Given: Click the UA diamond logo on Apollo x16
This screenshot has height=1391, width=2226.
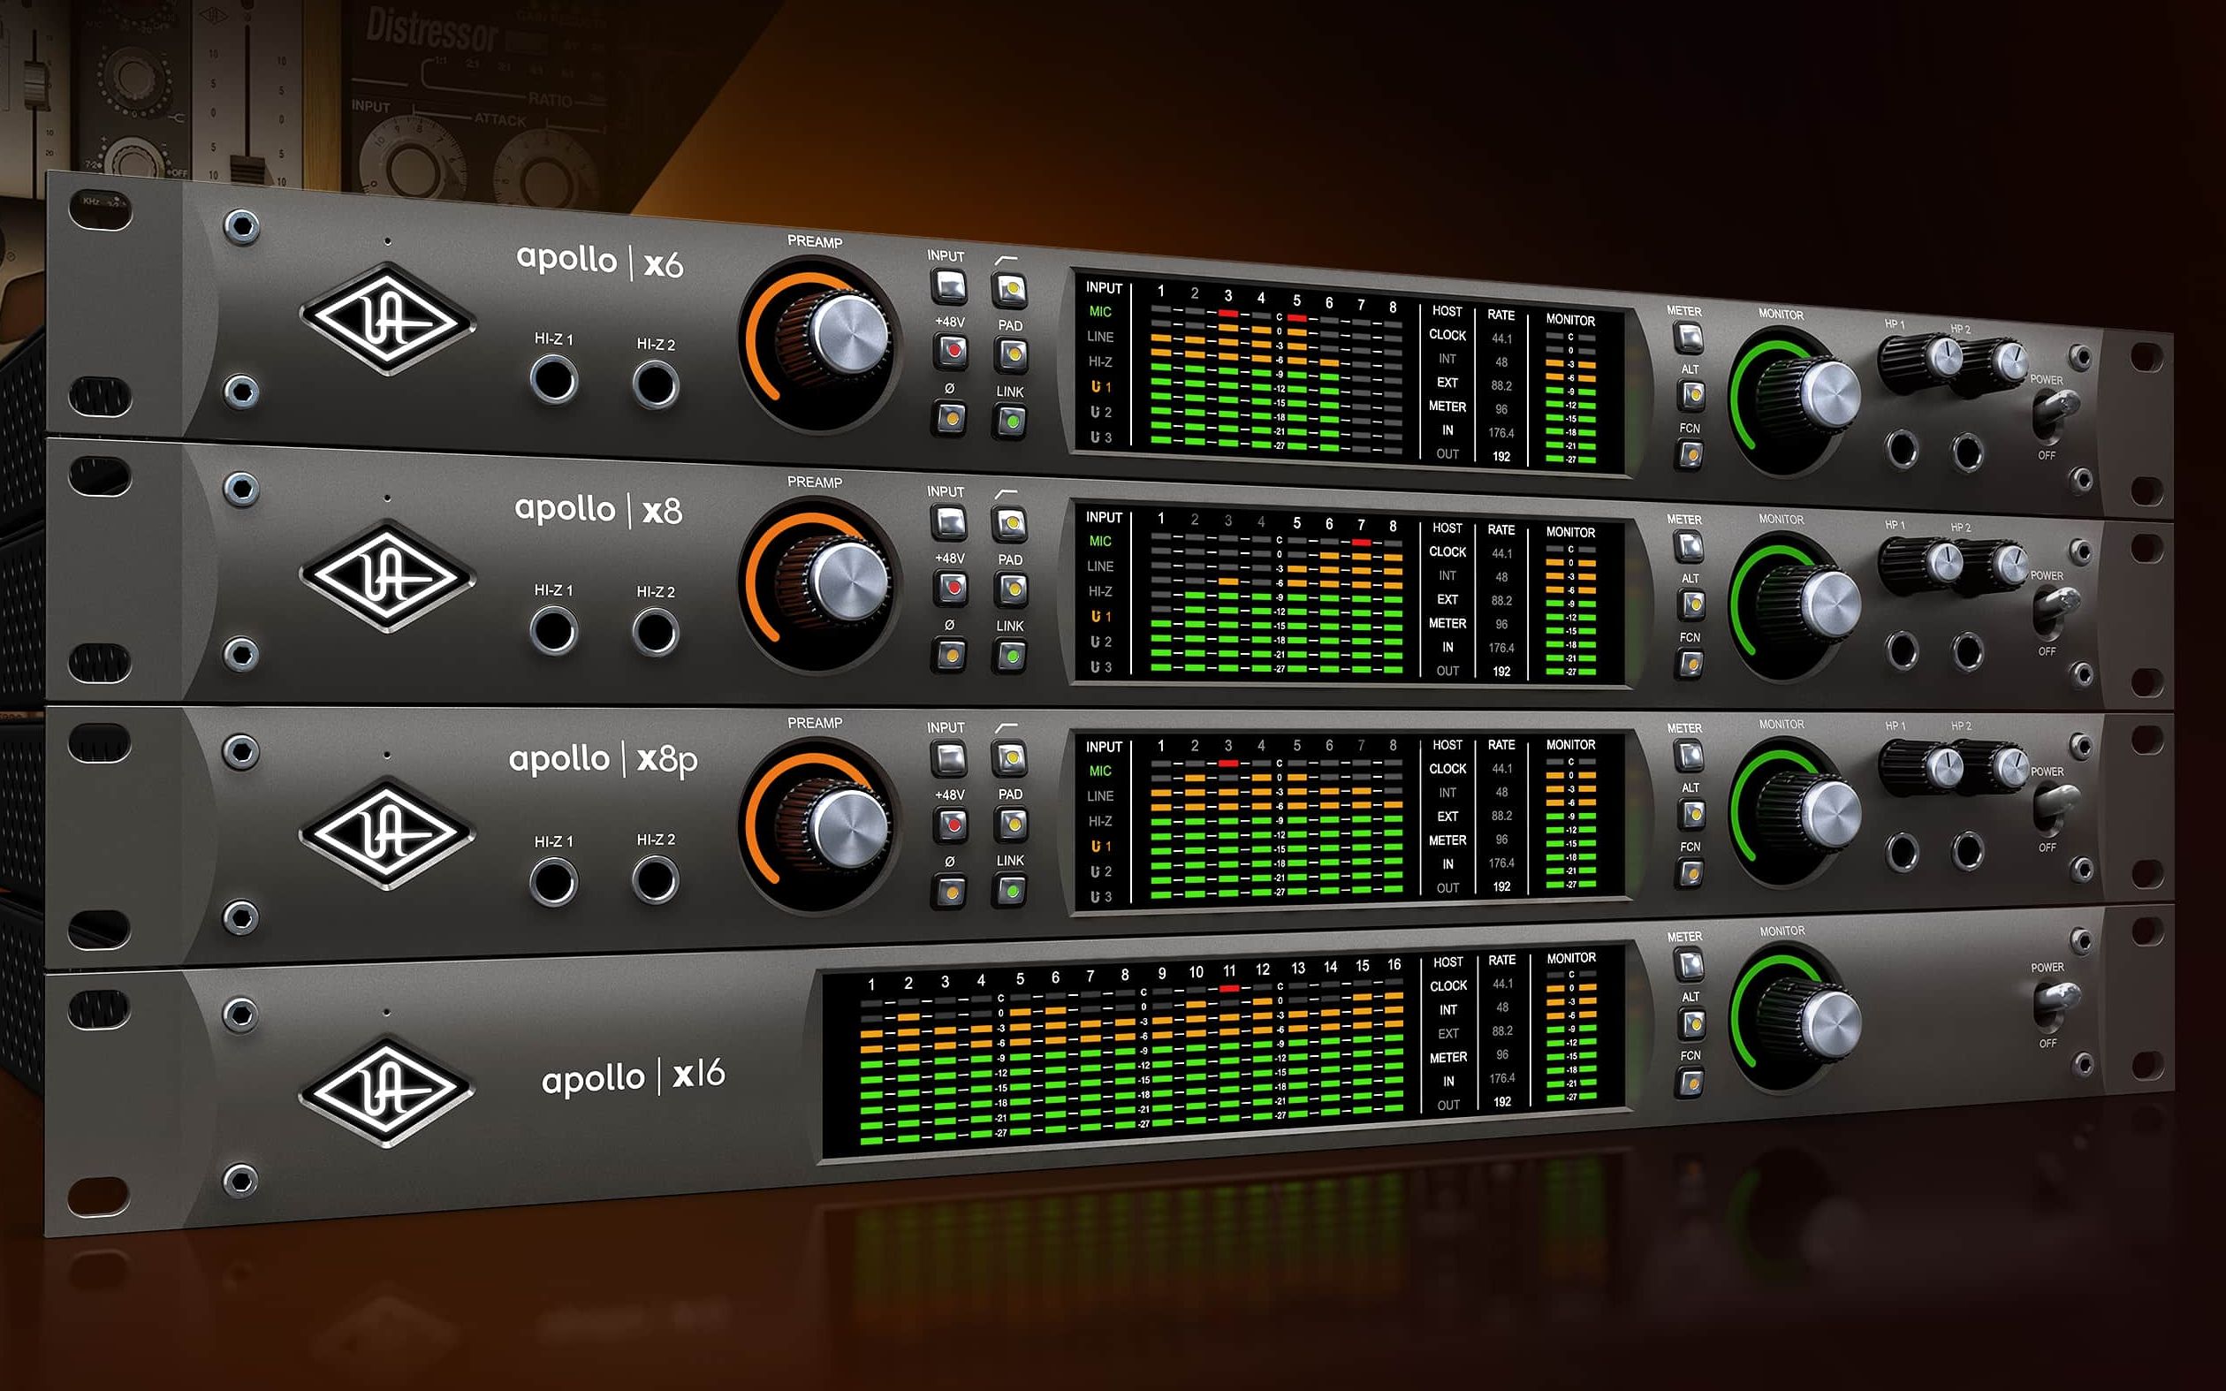Looking at the screenshot, I should pos(387,1092).
